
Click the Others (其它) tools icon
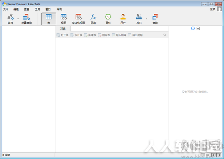click(139, 17)
